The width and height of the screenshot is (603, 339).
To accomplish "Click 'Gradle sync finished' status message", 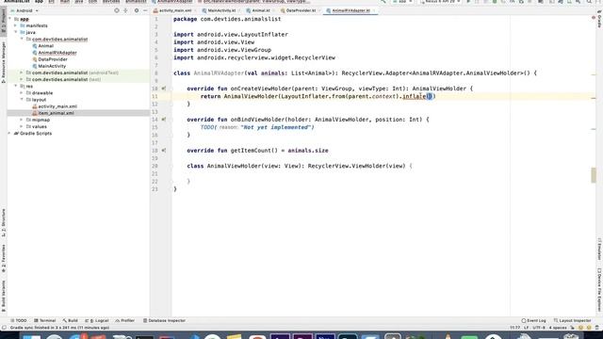I will coord(59,328).
